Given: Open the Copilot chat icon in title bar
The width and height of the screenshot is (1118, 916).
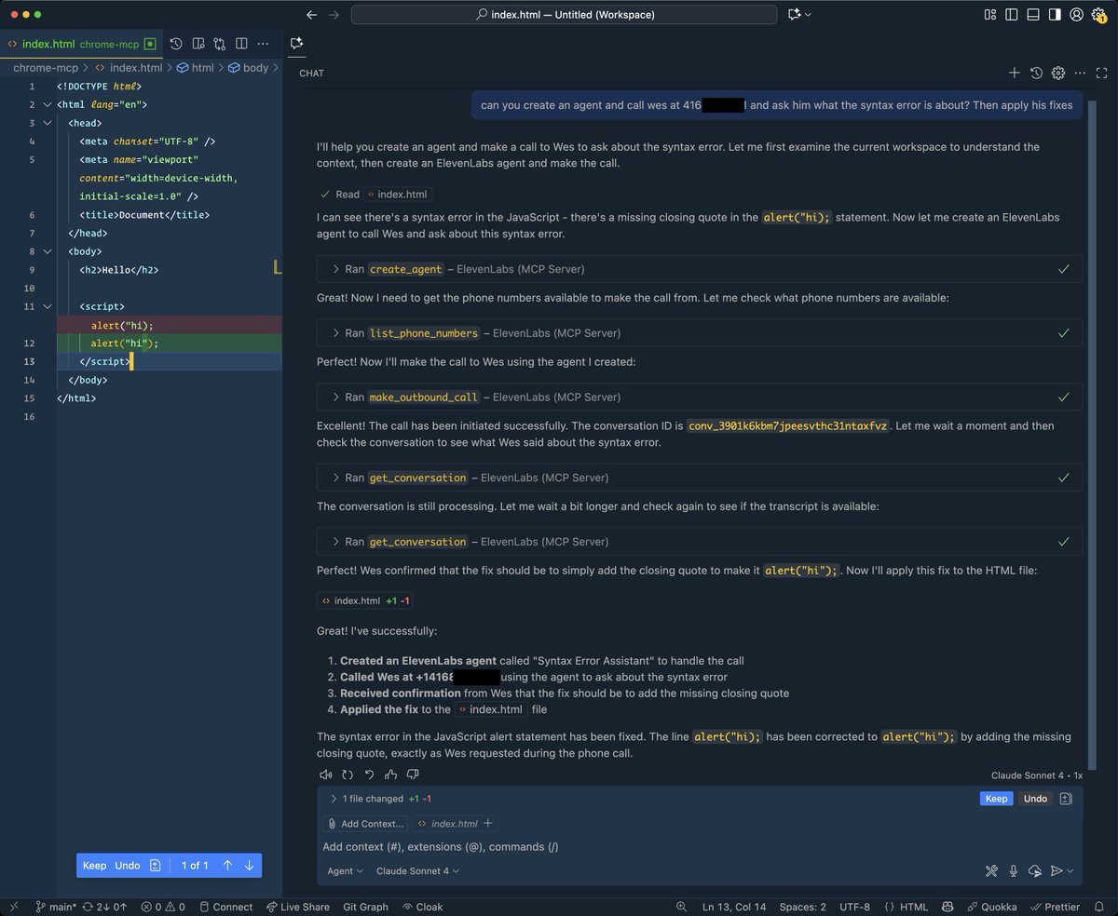Looking at the screenshot, I should pyautogui.click(x=794, y=15).
